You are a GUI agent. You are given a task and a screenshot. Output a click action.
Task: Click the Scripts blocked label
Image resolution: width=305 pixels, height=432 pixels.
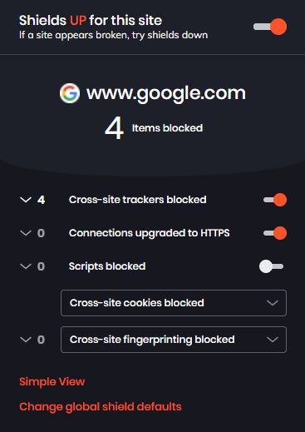click(x=107, y=266)
